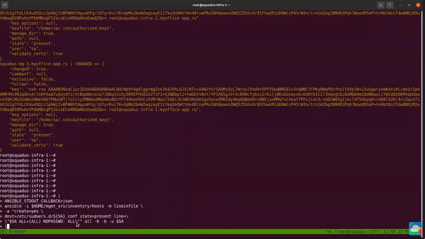Click the cursor at the last prompt line
Screen dimensions: 425x239
[x=8, y=227]
